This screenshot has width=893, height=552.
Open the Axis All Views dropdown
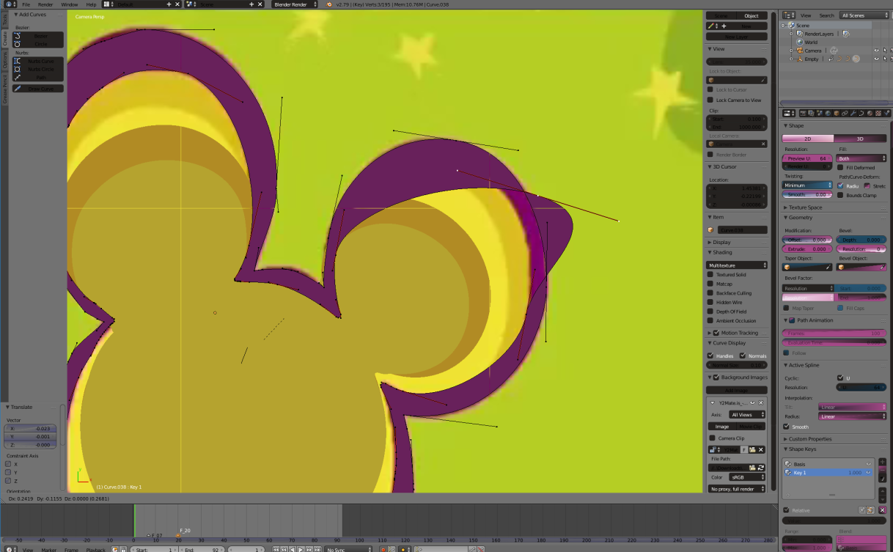pos(748,414)
